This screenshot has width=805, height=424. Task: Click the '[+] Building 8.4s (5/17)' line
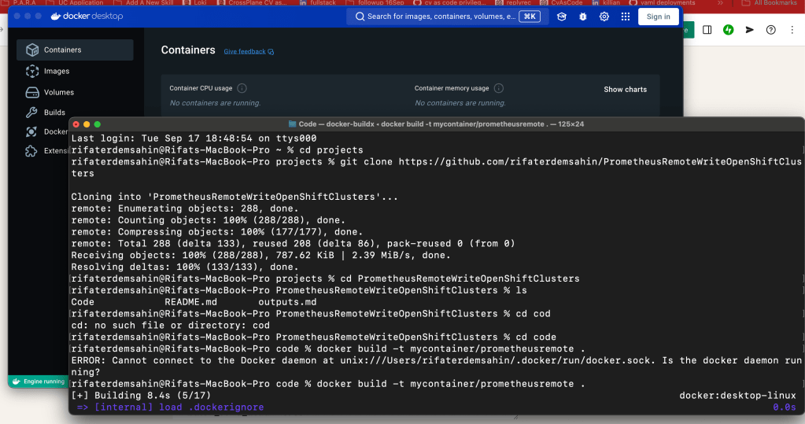point(141,396)
